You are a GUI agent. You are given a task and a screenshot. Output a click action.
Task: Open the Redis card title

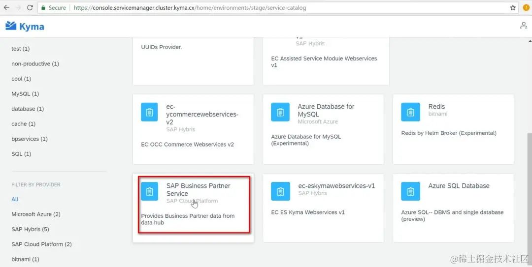(436, 106)
